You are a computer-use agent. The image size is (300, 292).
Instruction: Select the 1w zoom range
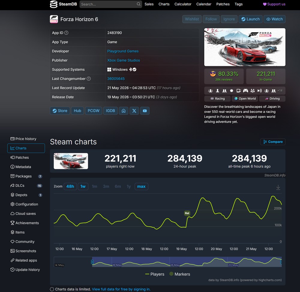coord(83,186)
